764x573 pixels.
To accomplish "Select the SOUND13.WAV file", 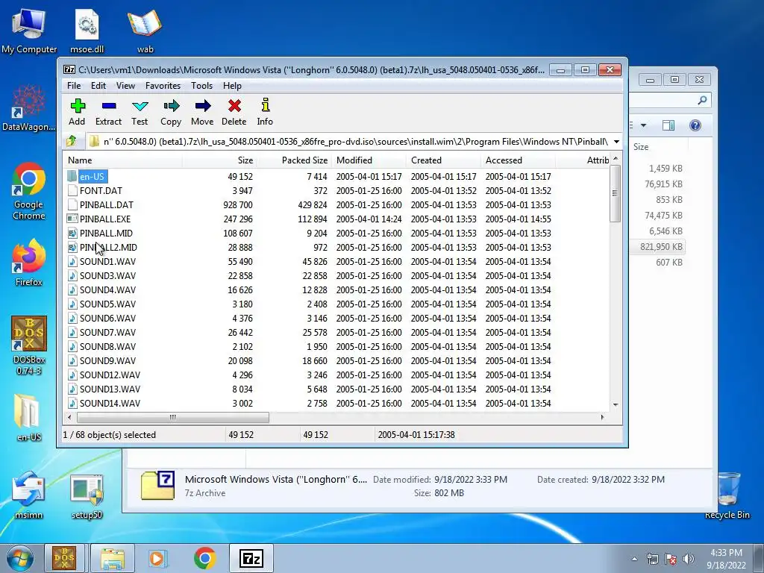I will (x=110, y=389).
